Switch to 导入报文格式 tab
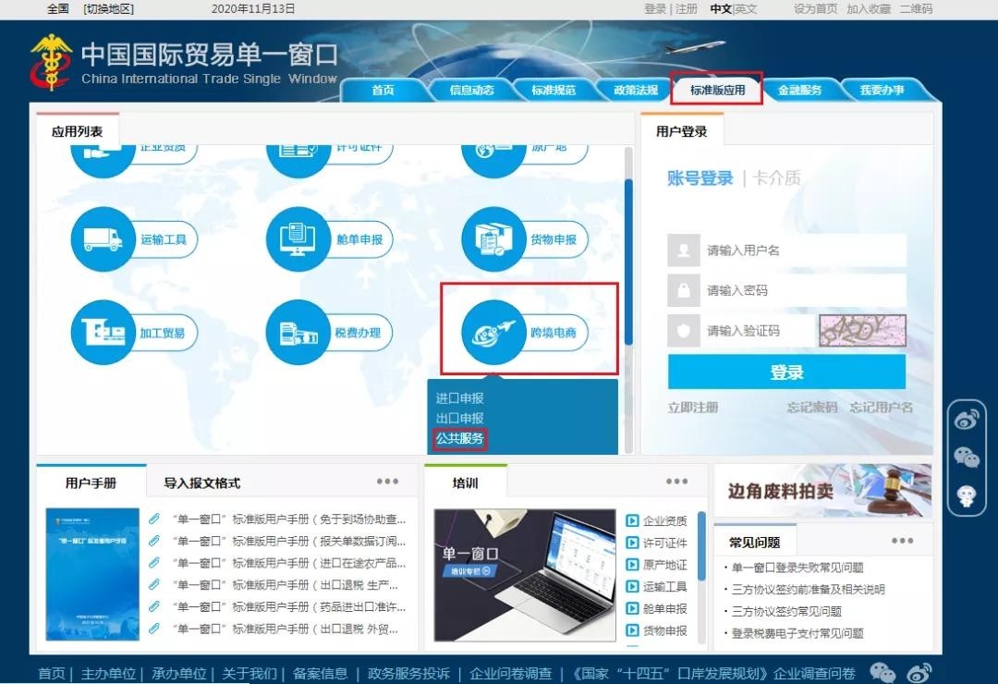The width and height of the screenshot is (998, 684). tap(201, 482)
